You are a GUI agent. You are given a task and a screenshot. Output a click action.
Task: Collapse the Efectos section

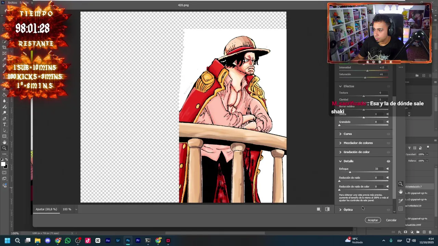340,86
